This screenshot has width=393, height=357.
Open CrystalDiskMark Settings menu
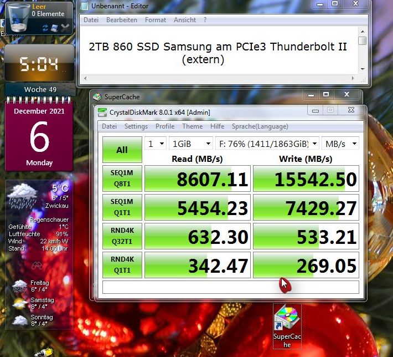(136, 126)
